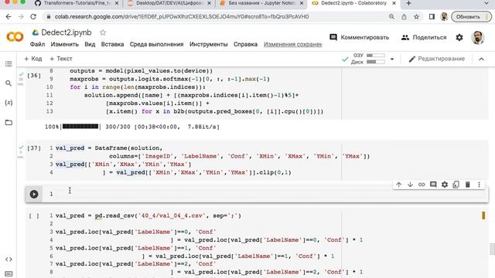Viewport: 495px width, 278px height.
Task: Go back in browser
Action: tap(9, 17)
